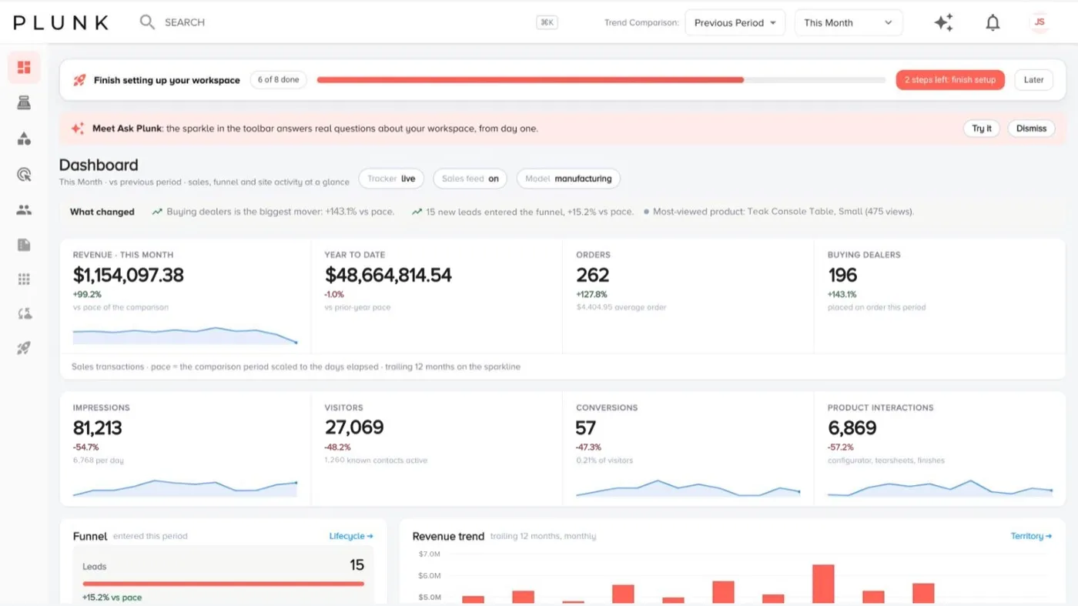Open the dotted grid apps sidebar icon
Image resolution: width=1078 pixels, height=606 pixels.
coord(24,280)
